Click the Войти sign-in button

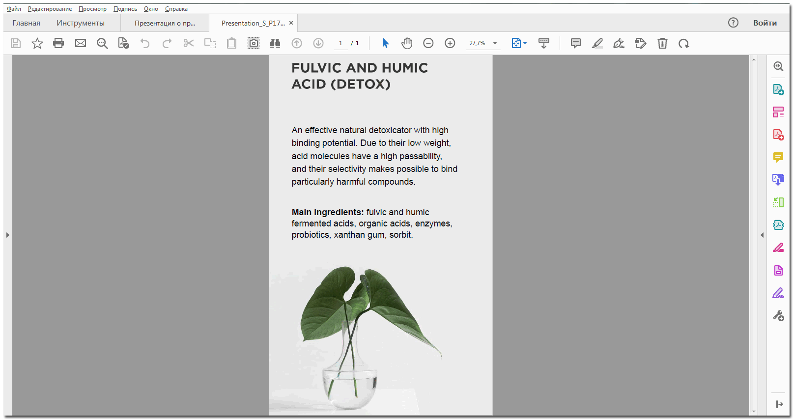(765, 23)
